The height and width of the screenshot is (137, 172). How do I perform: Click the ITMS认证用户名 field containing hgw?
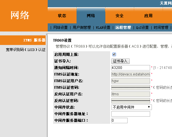pyautogui.click(x=131, y=81)
